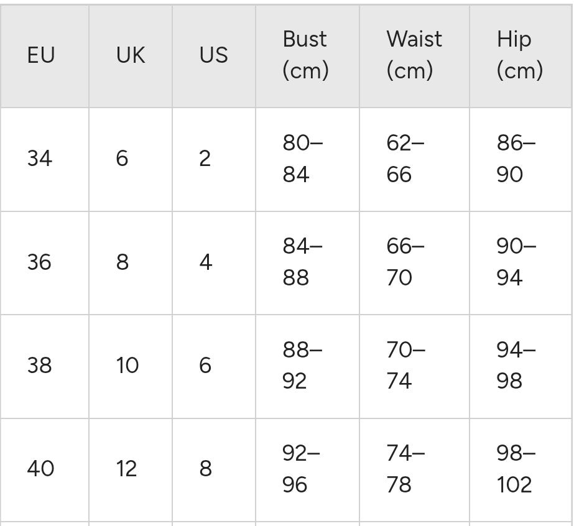Click the US size 8 cell

point(206,468)
